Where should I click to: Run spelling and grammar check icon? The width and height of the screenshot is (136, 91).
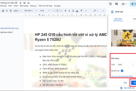(x=7, y=11)
